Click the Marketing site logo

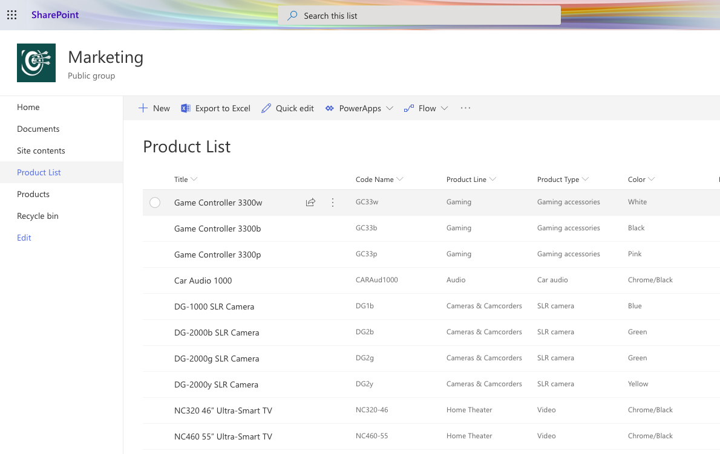point(36,63)
